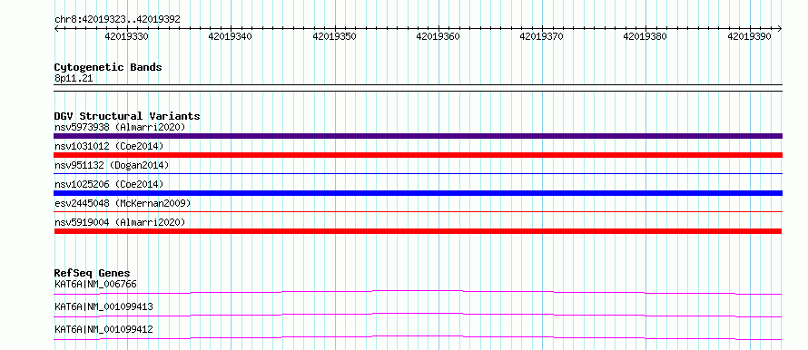Open variant nsv951132 (Dogan2014) label

pos(112,165)
